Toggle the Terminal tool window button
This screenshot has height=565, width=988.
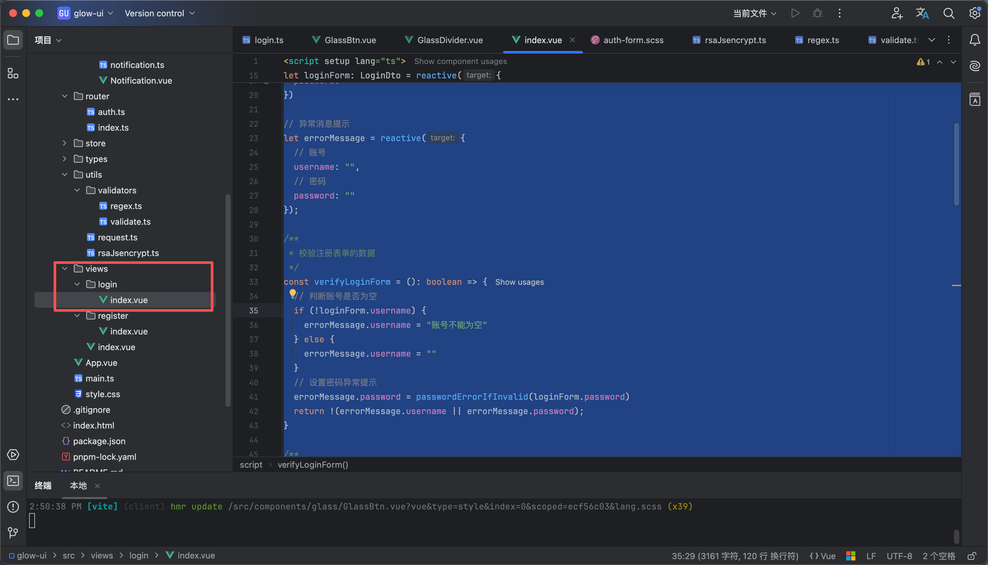pyautogui.click(x=13, y=481)
